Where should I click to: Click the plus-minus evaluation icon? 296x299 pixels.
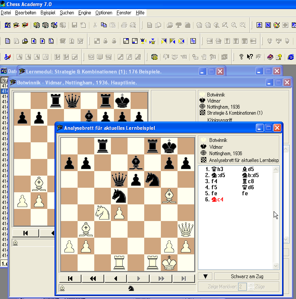(x=259, y=25)
